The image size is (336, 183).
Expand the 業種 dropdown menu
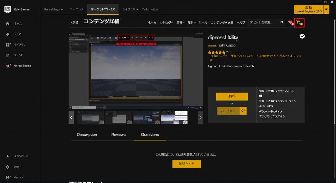pos(180,23)
